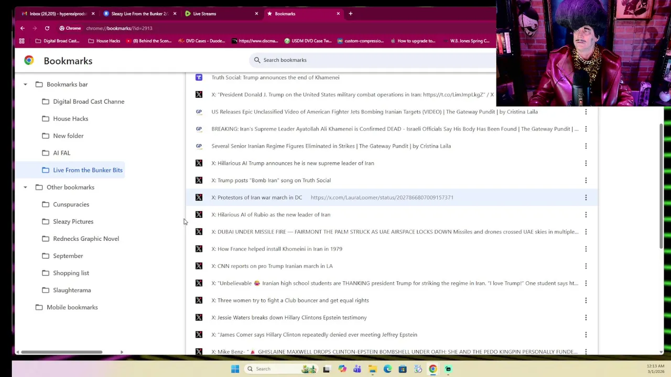Open File Explorer from the taskbar
The height and width of the screenshot is (377, 671).
tap(372, 369)
